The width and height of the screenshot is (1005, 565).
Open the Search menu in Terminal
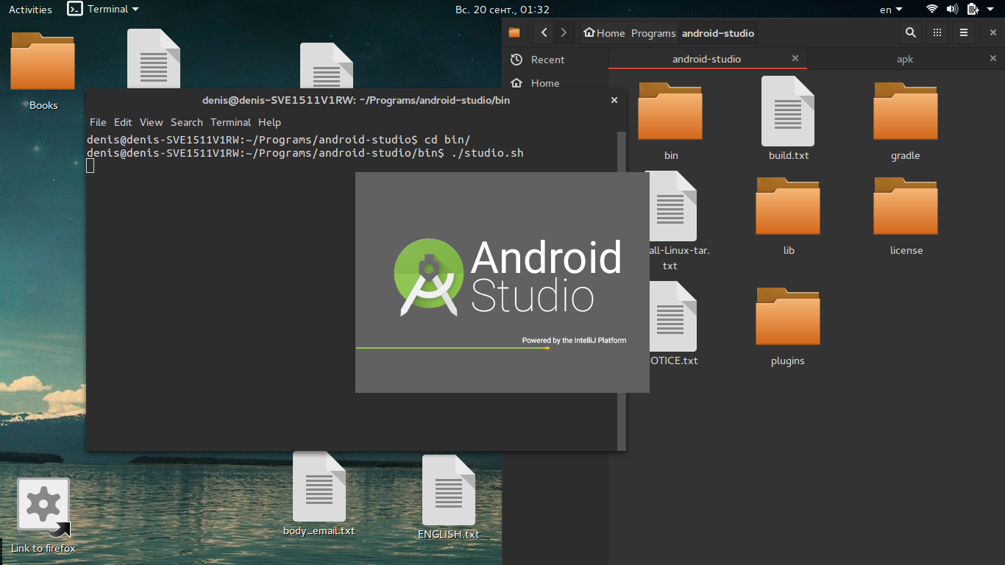(x=186, y=122)
